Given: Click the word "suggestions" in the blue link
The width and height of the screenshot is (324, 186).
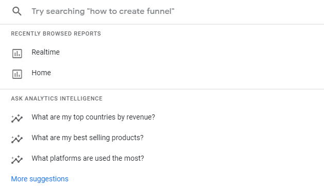Looking at the screenshot, I should [49, 179].
